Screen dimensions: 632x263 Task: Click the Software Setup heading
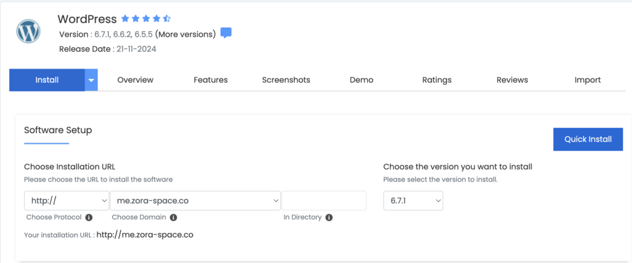(x=58, y=130)
